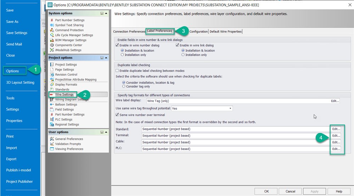This screenshot has width=354, height=196.
Task: Click the iModelHub Settings icon
Action: point(52,50)
